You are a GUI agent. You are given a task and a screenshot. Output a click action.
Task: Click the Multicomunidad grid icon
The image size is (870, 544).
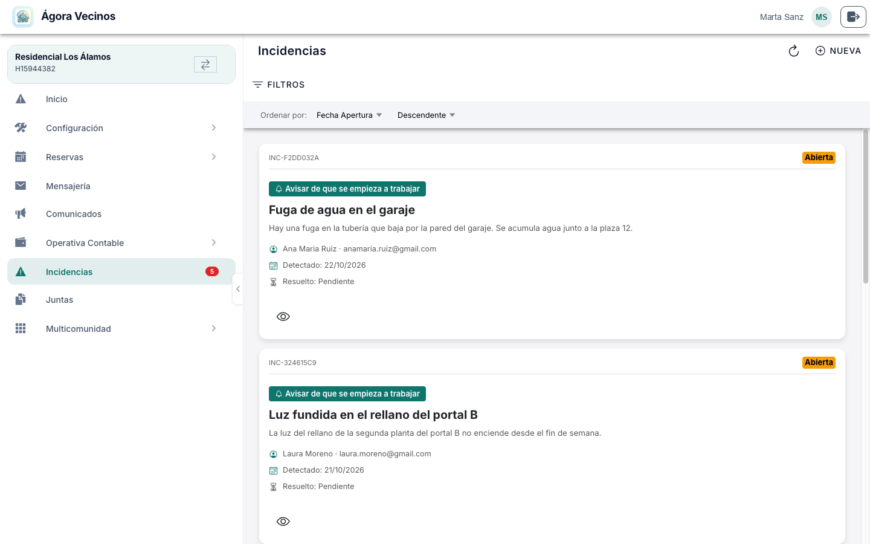click(21, 328)
